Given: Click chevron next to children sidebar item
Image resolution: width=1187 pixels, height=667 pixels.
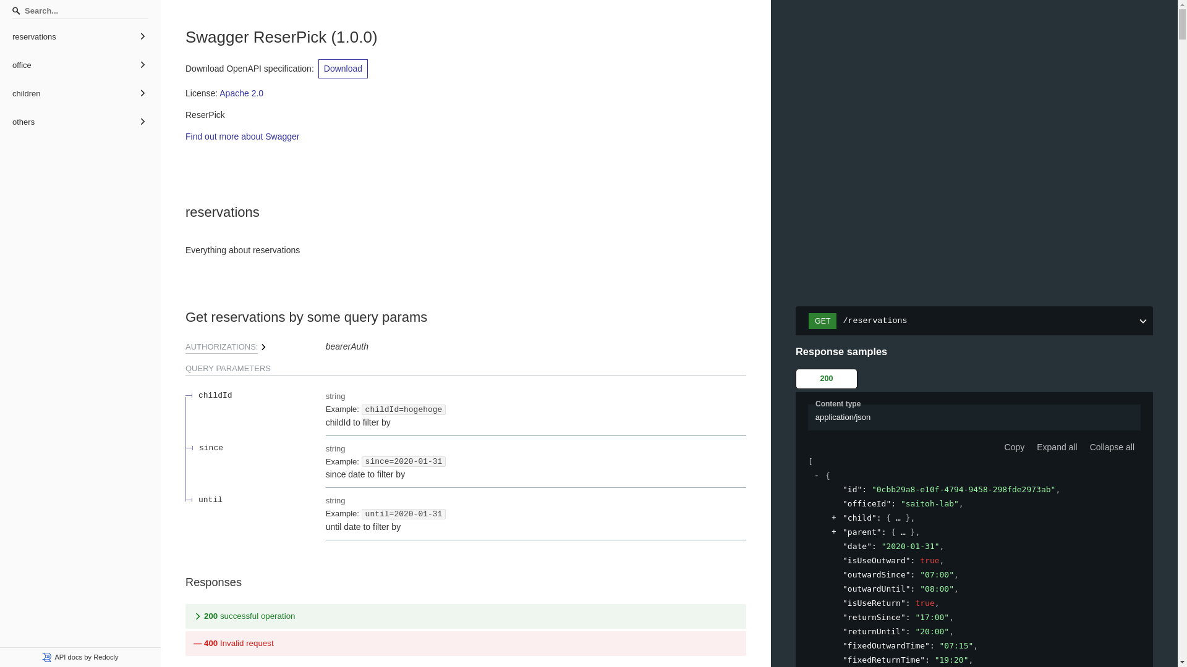Looking at the screenshot, I should (x=143, y=93).
